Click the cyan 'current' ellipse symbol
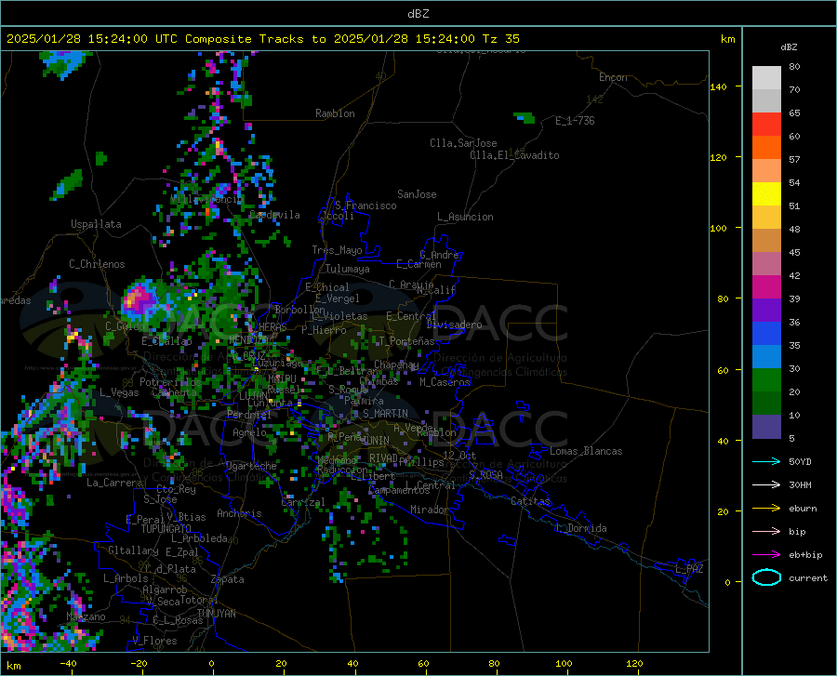The image size is (837, 676). (766, 577)
